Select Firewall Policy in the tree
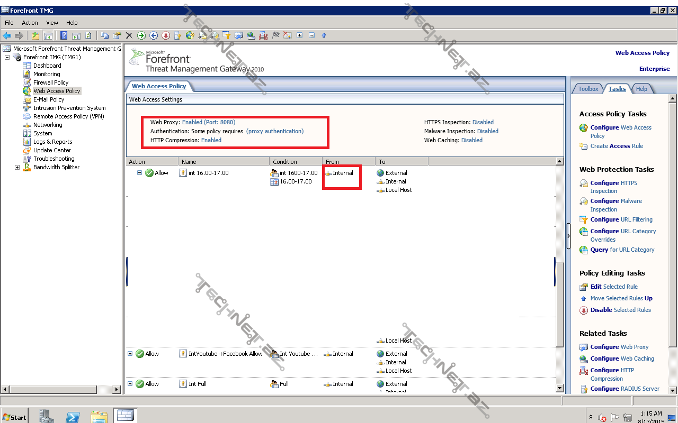The image size is (678, 423). click(x=51, y=82)
